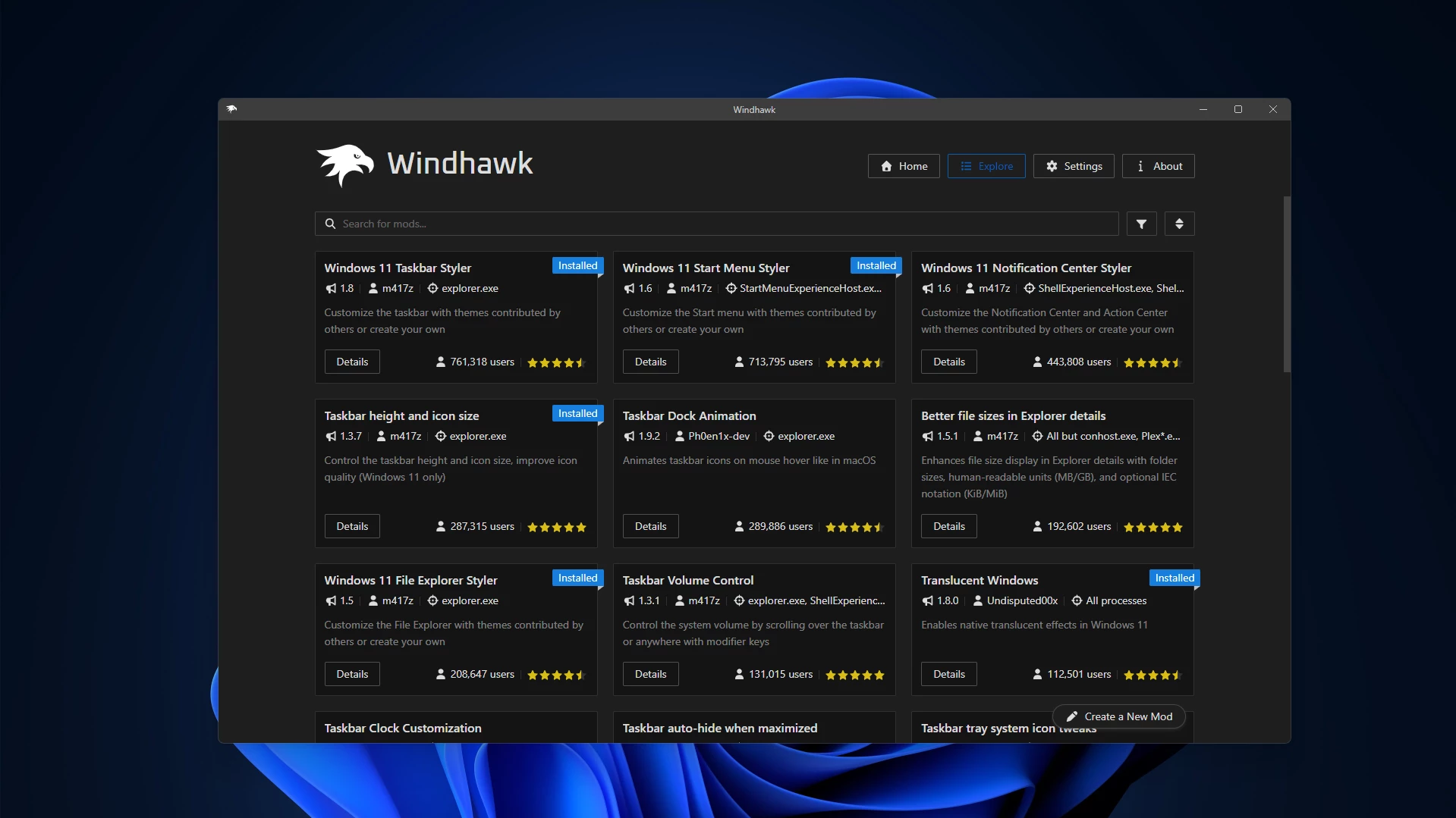This screenshot has width=1456, height=818.
Task: Click Taskbar Volume Control's version megaphone icon
Action: click(629, 600)
